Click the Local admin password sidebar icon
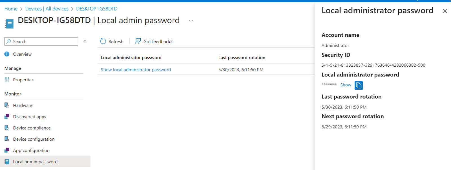This screenshot has width=451, height=170. click(6, 161)
